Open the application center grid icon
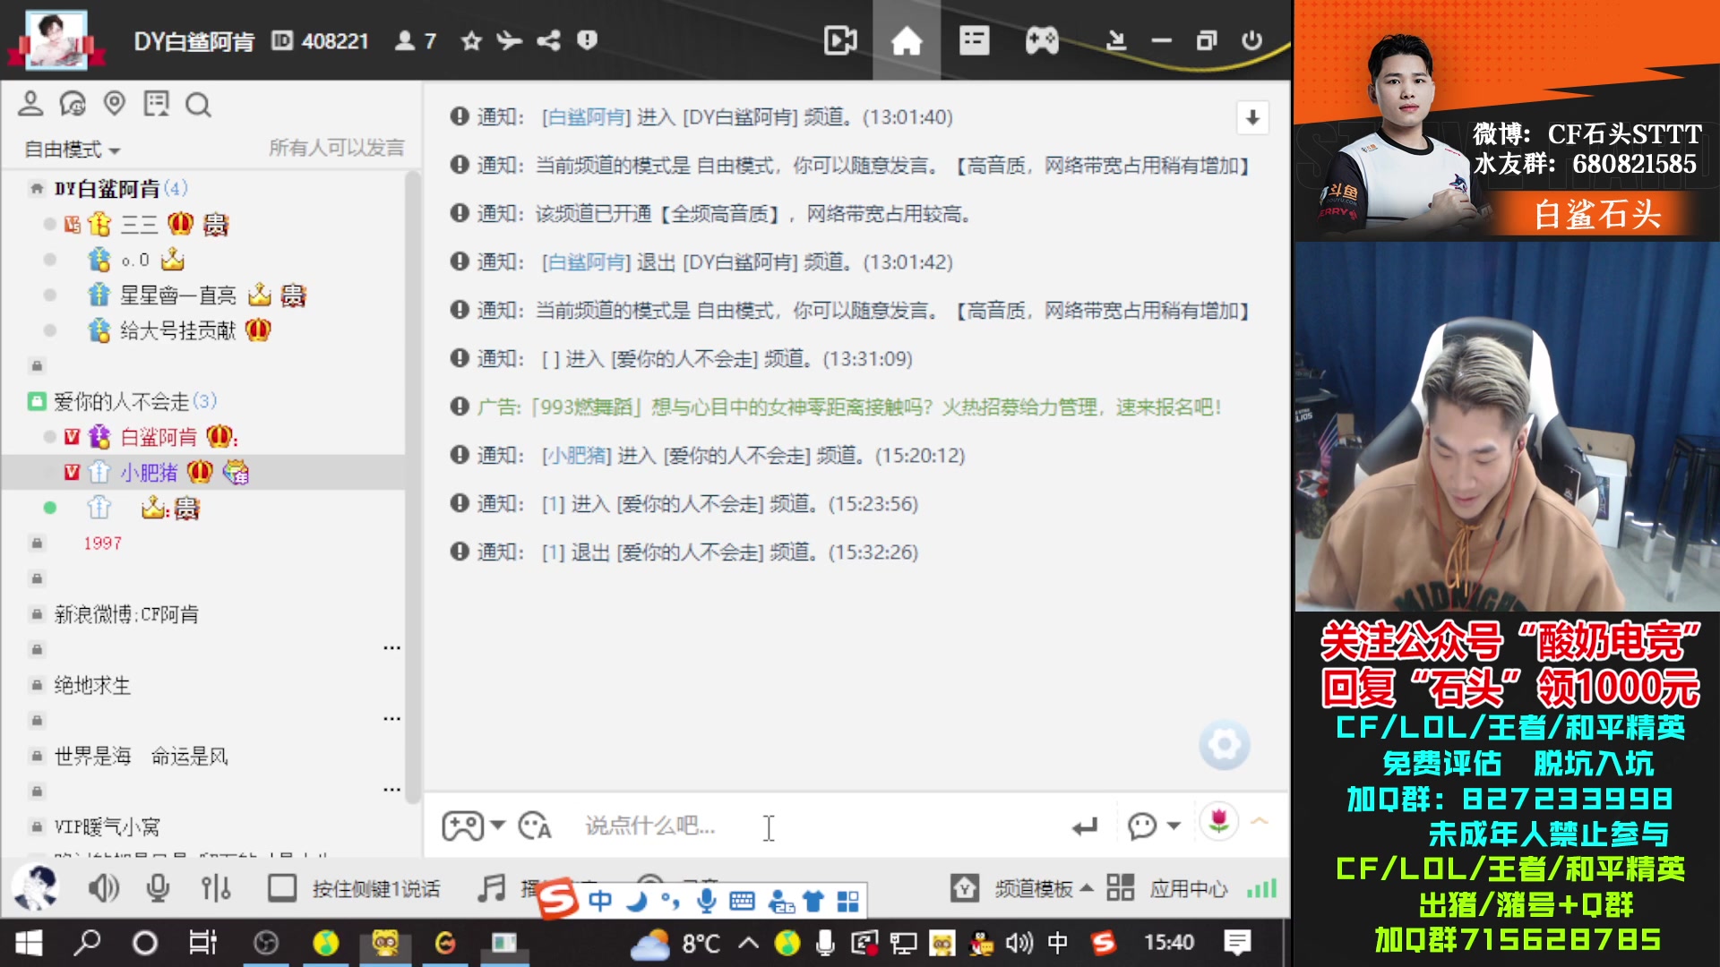This screenshot has height=967, width=1720. click(x=1121, y=888)
